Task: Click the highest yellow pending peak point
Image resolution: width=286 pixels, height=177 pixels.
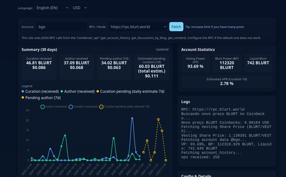Action: pos(158,119)
